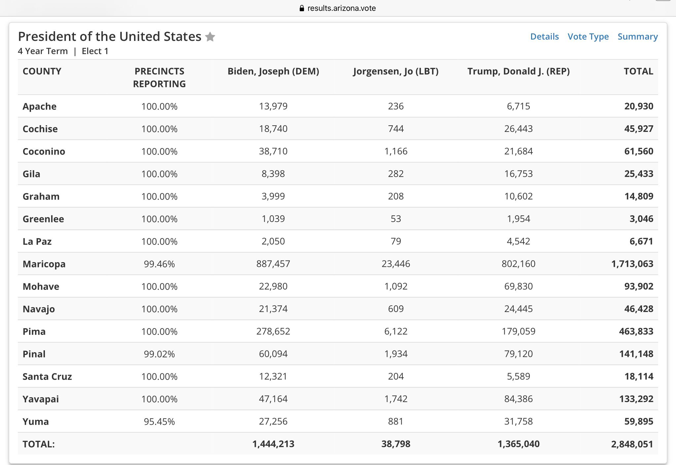Open the Details link
The image size is (676, 465).
click(x=544, y=36)
